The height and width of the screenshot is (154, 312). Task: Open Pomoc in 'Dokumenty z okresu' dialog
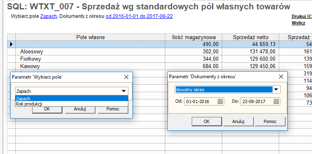point(270,121)
